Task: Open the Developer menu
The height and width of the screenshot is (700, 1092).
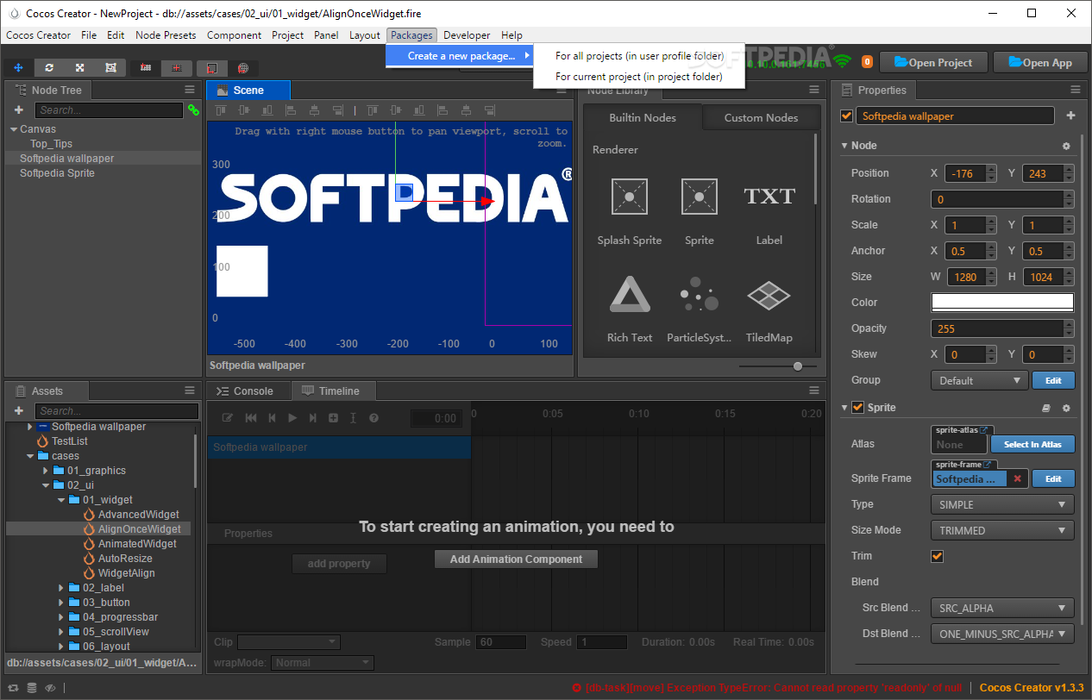Action: click(x=467, y=35)
